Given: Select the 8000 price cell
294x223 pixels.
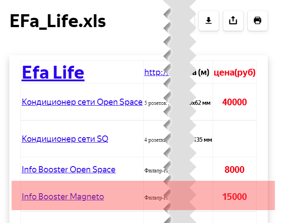Looking at the screenshot, I should tap(234, 170).
